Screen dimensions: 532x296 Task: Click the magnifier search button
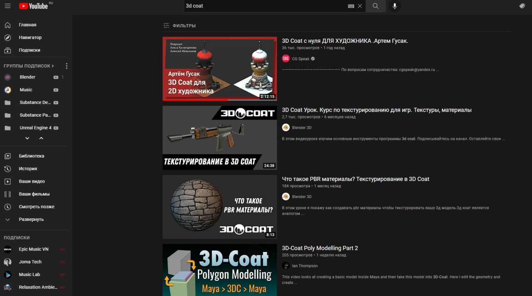point(376,6)
